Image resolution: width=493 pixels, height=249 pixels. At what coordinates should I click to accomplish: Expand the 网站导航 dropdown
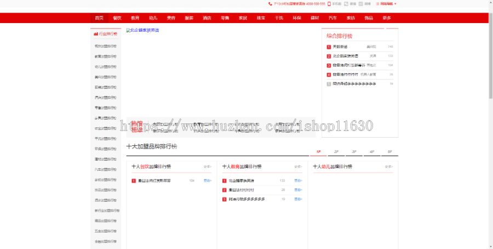tap(386, 4)
